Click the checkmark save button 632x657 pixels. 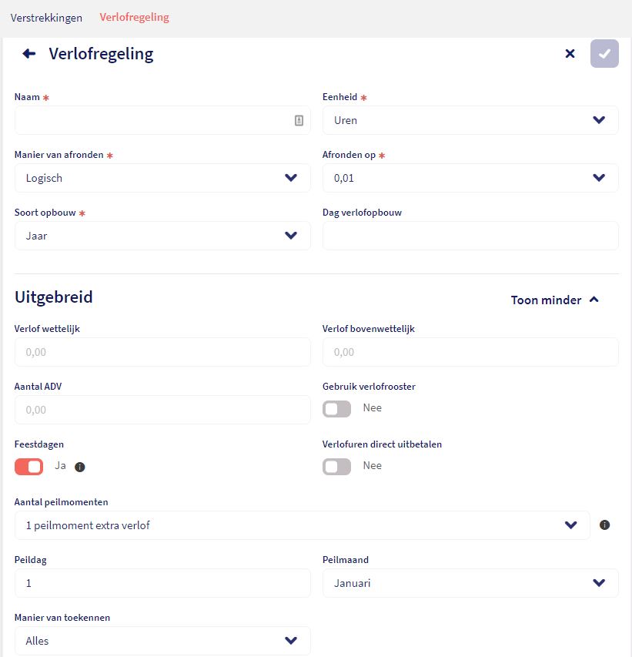[x=604, y=54]
